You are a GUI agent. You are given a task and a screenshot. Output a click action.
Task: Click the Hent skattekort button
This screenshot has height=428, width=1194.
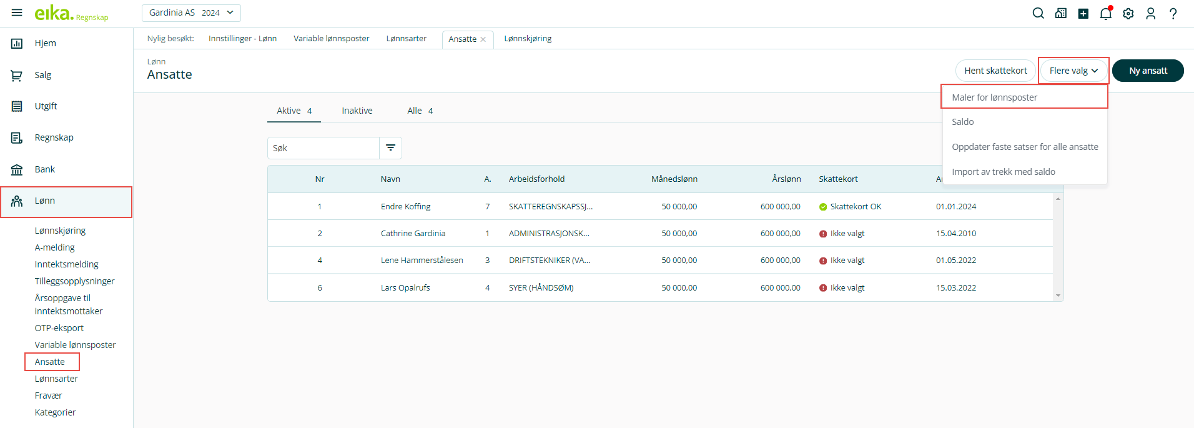click(x=995, y=71)
